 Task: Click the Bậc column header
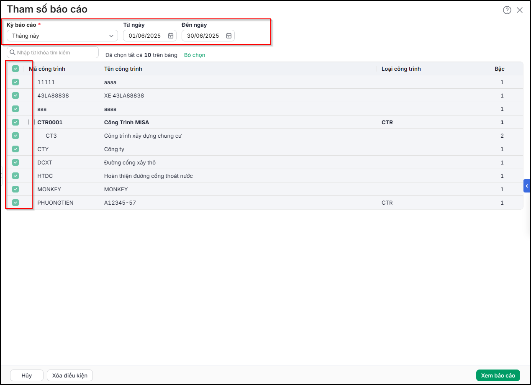(499, 69)
